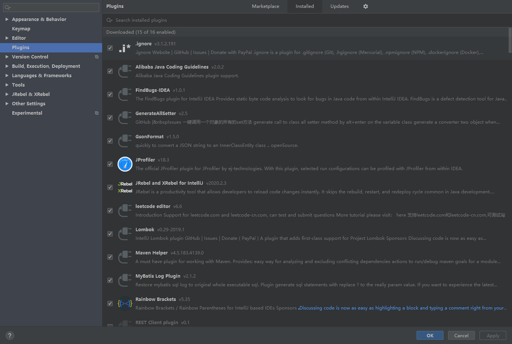Toggle JRebel and XRebel for IntelliJ checkbox
The width and height of the screenshot is (512, 344).
tap(110, 187)
